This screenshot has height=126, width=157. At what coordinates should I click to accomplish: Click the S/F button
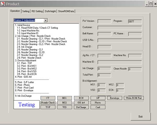coord(98,98)
